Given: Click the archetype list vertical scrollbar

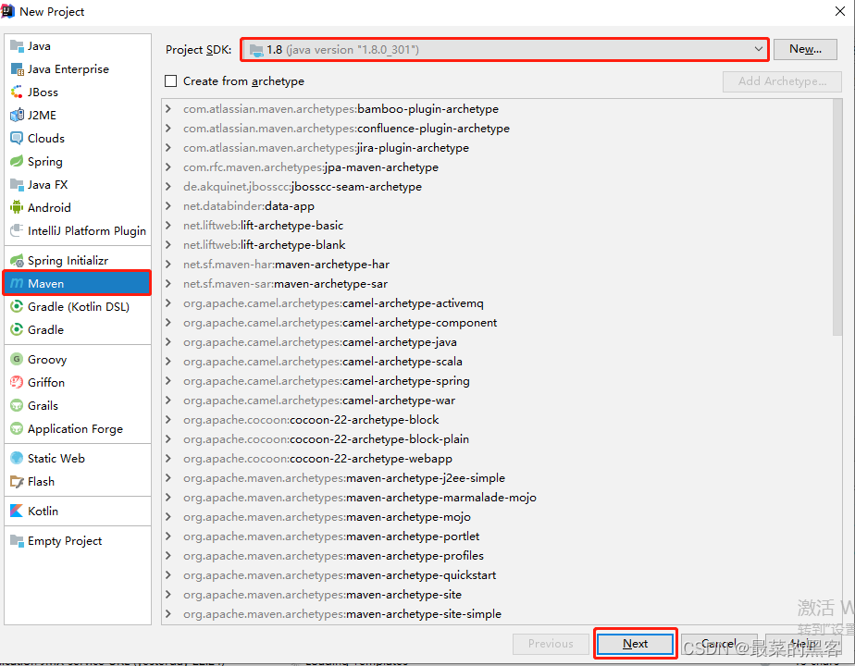Looking at the screenshot, I should 837,218.
